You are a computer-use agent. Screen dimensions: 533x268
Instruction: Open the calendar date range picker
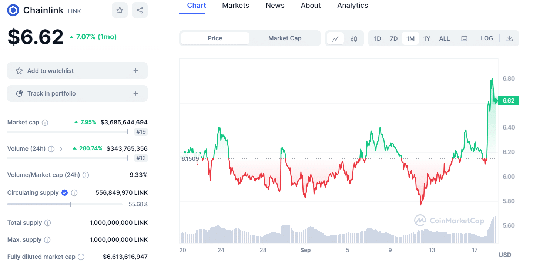pyautogui.click(x=464, y=38)
